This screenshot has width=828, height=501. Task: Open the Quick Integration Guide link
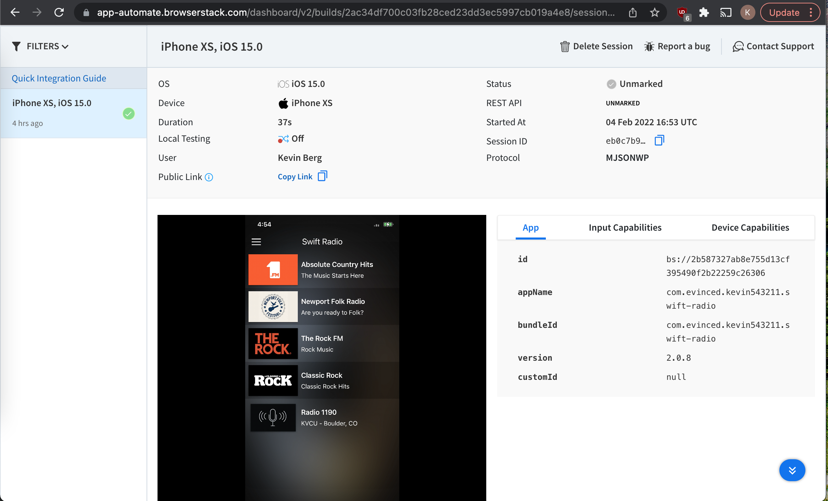[59, 78]
